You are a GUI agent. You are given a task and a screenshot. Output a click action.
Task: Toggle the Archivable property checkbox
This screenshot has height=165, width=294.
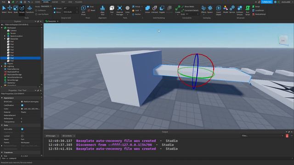22,129
